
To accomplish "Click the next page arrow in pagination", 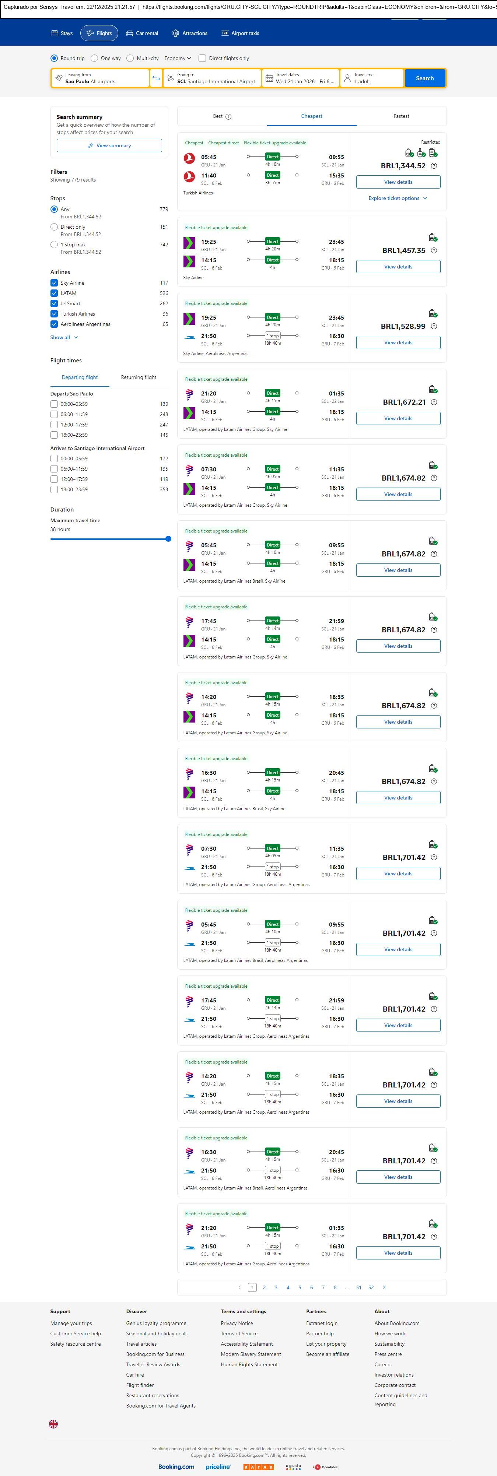I will pos(384,1287).
